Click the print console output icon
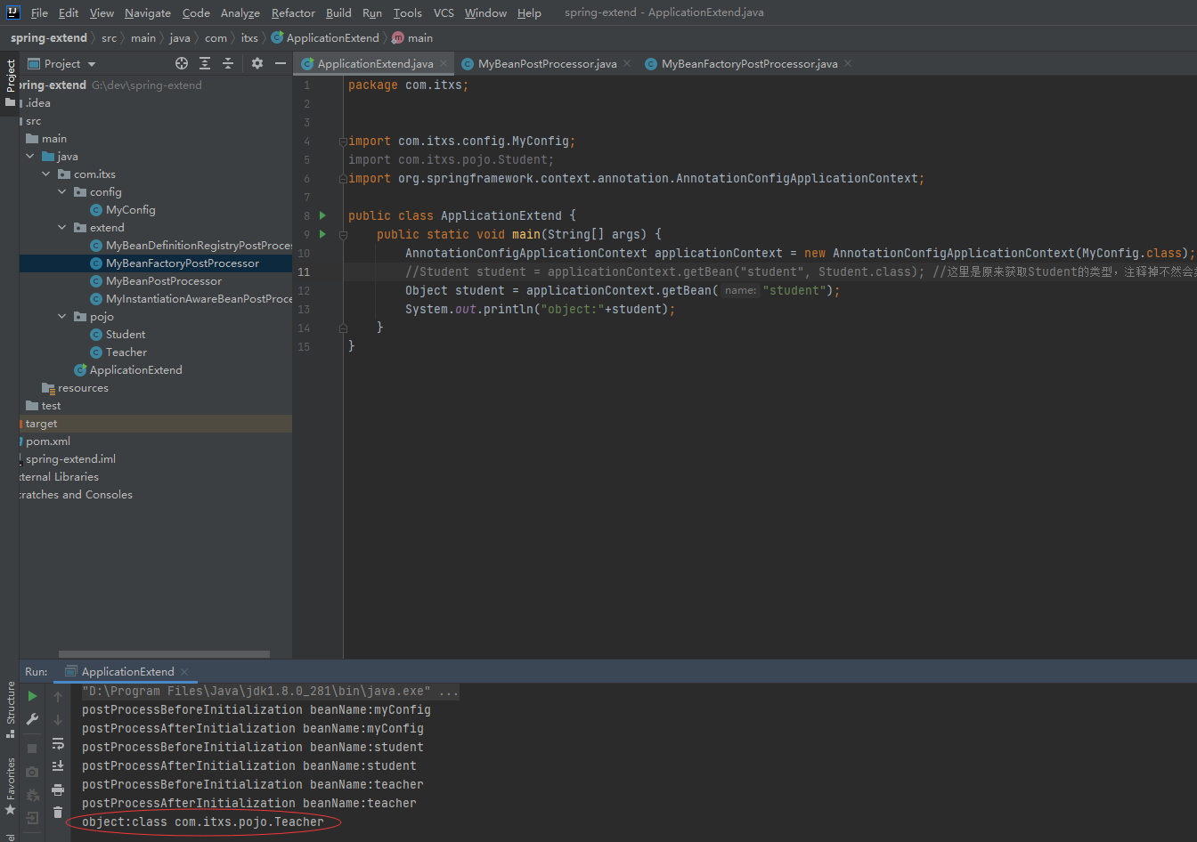The height and width of the screenshot is (842, 1197). [58, 789]
